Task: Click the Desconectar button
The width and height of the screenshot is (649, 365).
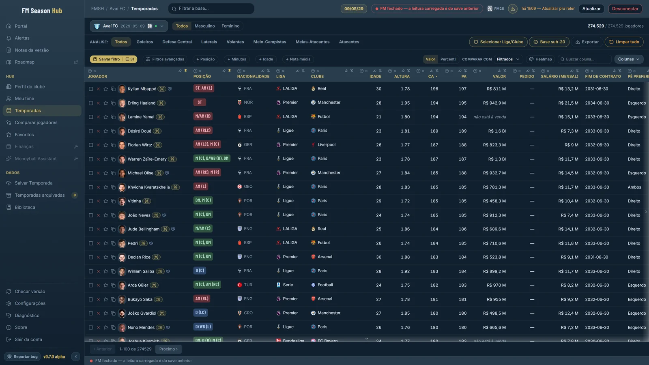Action: click(625, 9)
